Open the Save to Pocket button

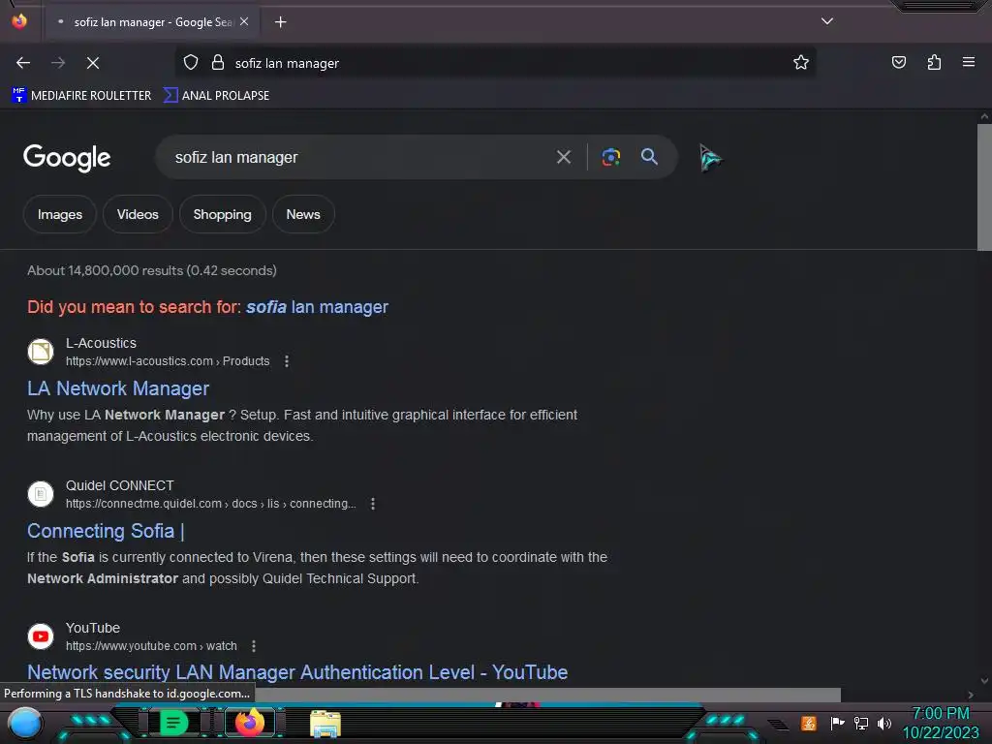pyautogui.click(x=898, y=62)
